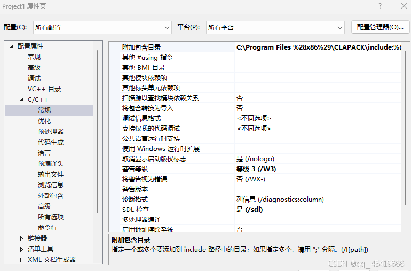Select the 浏览信息 tree item
The image size is (411, 271).
(x=51, y=185)
